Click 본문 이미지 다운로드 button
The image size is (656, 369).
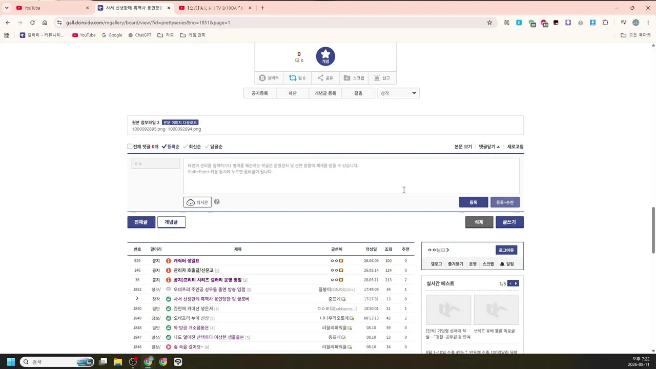pyautogui.click(x=180, y=122)
